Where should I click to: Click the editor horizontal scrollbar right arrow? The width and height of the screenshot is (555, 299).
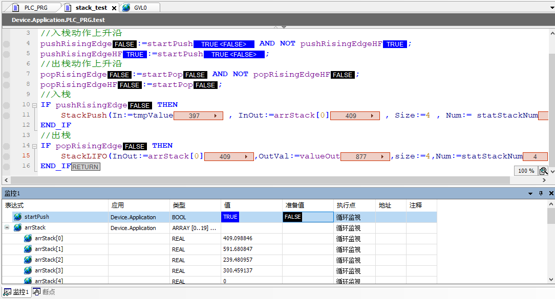pos(544,180)
